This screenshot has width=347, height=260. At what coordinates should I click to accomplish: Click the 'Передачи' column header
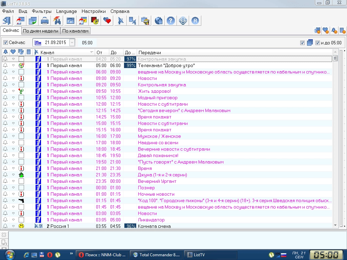click(x=234, y=52)
